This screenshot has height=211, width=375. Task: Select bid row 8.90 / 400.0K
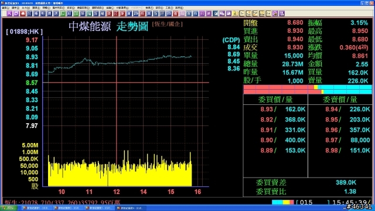[283, 140]
